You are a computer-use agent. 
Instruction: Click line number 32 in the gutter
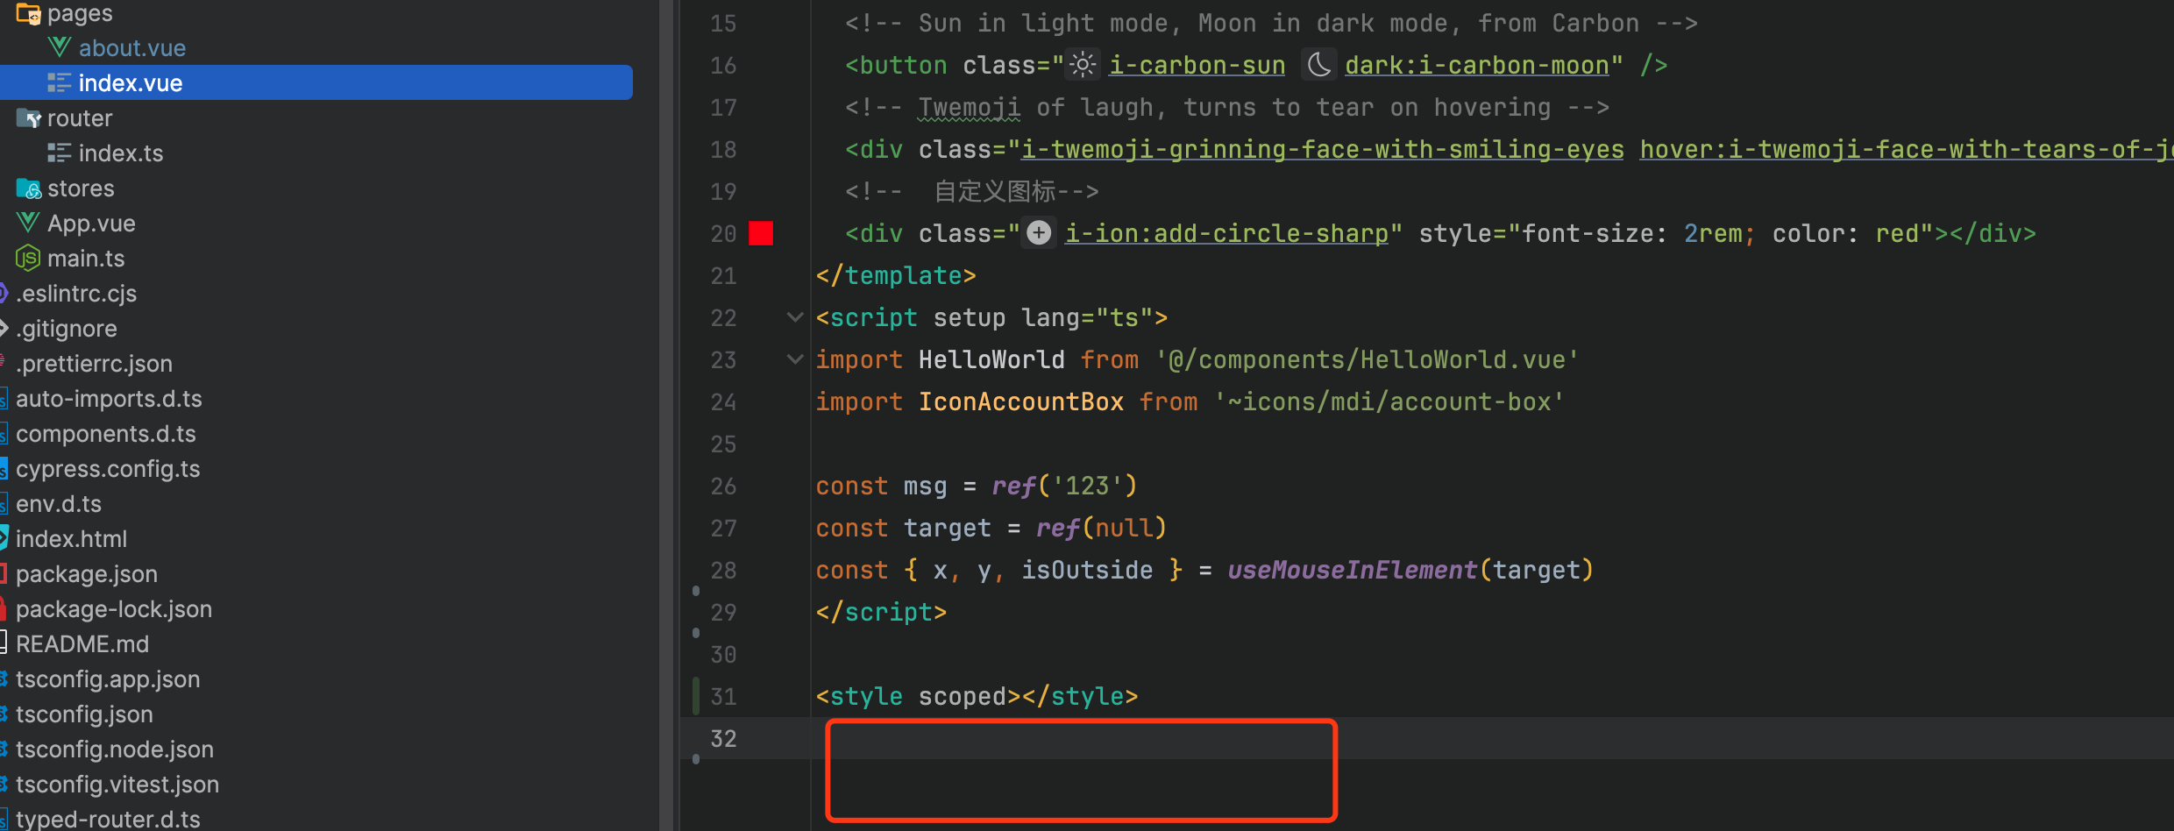[723, 738]
